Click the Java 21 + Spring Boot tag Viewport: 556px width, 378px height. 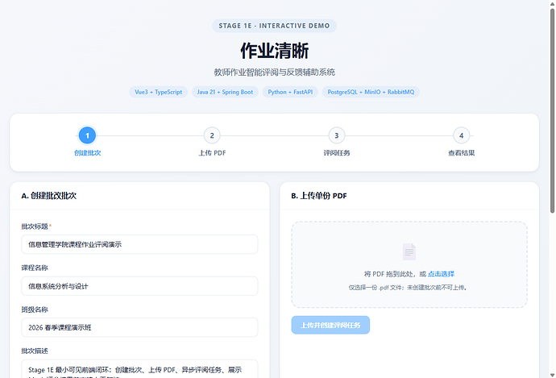click(225, 92)
